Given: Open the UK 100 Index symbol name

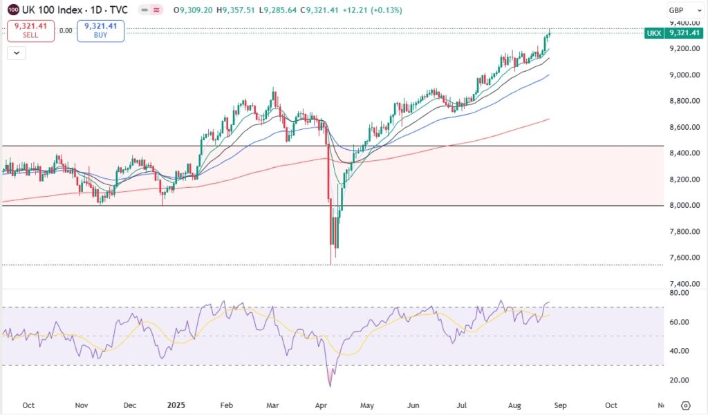Looking at the screenshot, I should 52,10.
